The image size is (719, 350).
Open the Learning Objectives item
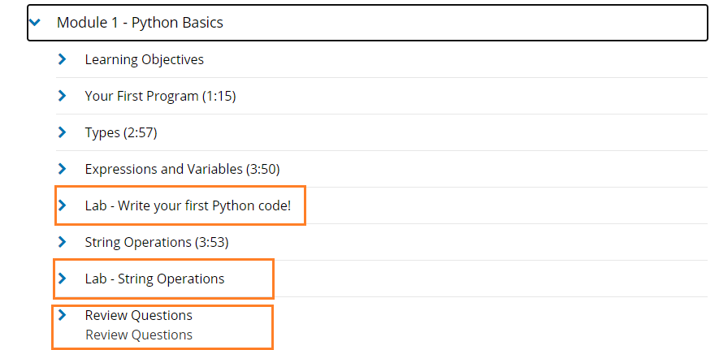pos(145,59)
